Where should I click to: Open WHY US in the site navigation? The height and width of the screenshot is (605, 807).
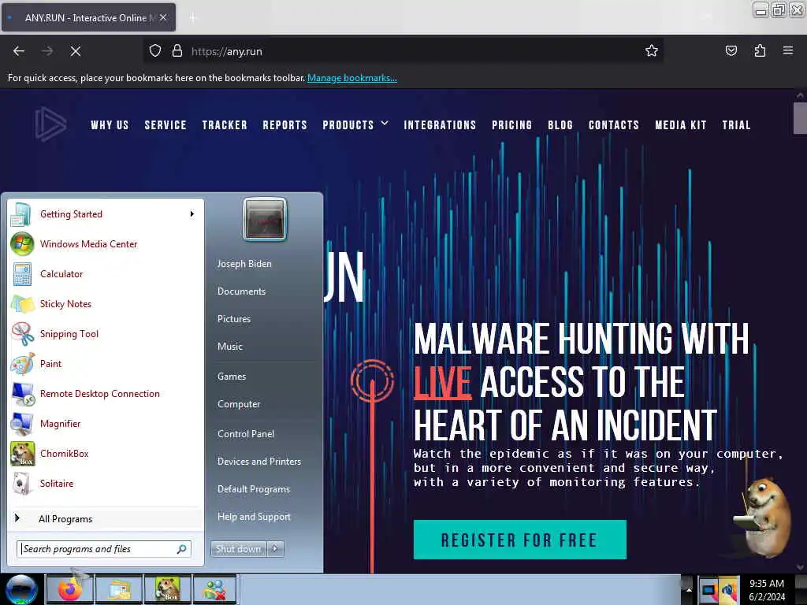click(x=110, y=125)
